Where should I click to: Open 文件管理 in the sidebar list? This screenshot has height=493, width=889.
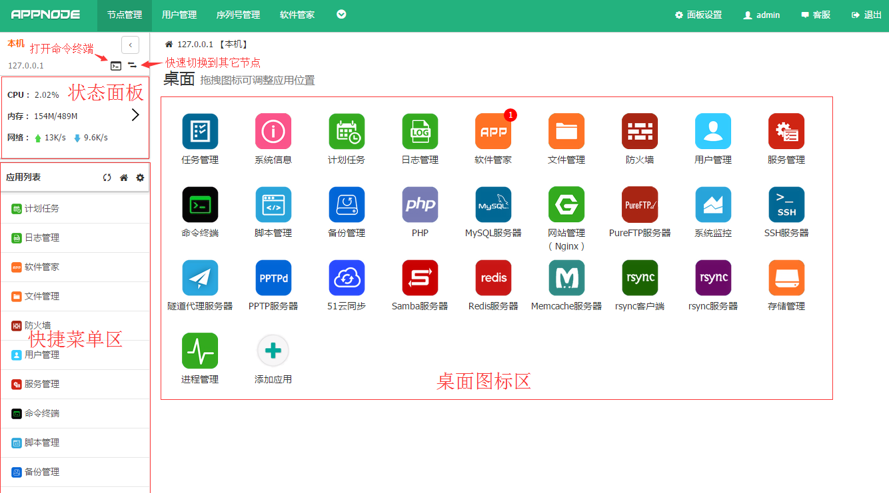tap(75, 296)
